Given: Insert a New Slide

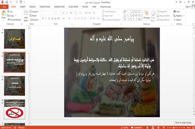Looking at the screenshot, I should (x=26, y=16).
